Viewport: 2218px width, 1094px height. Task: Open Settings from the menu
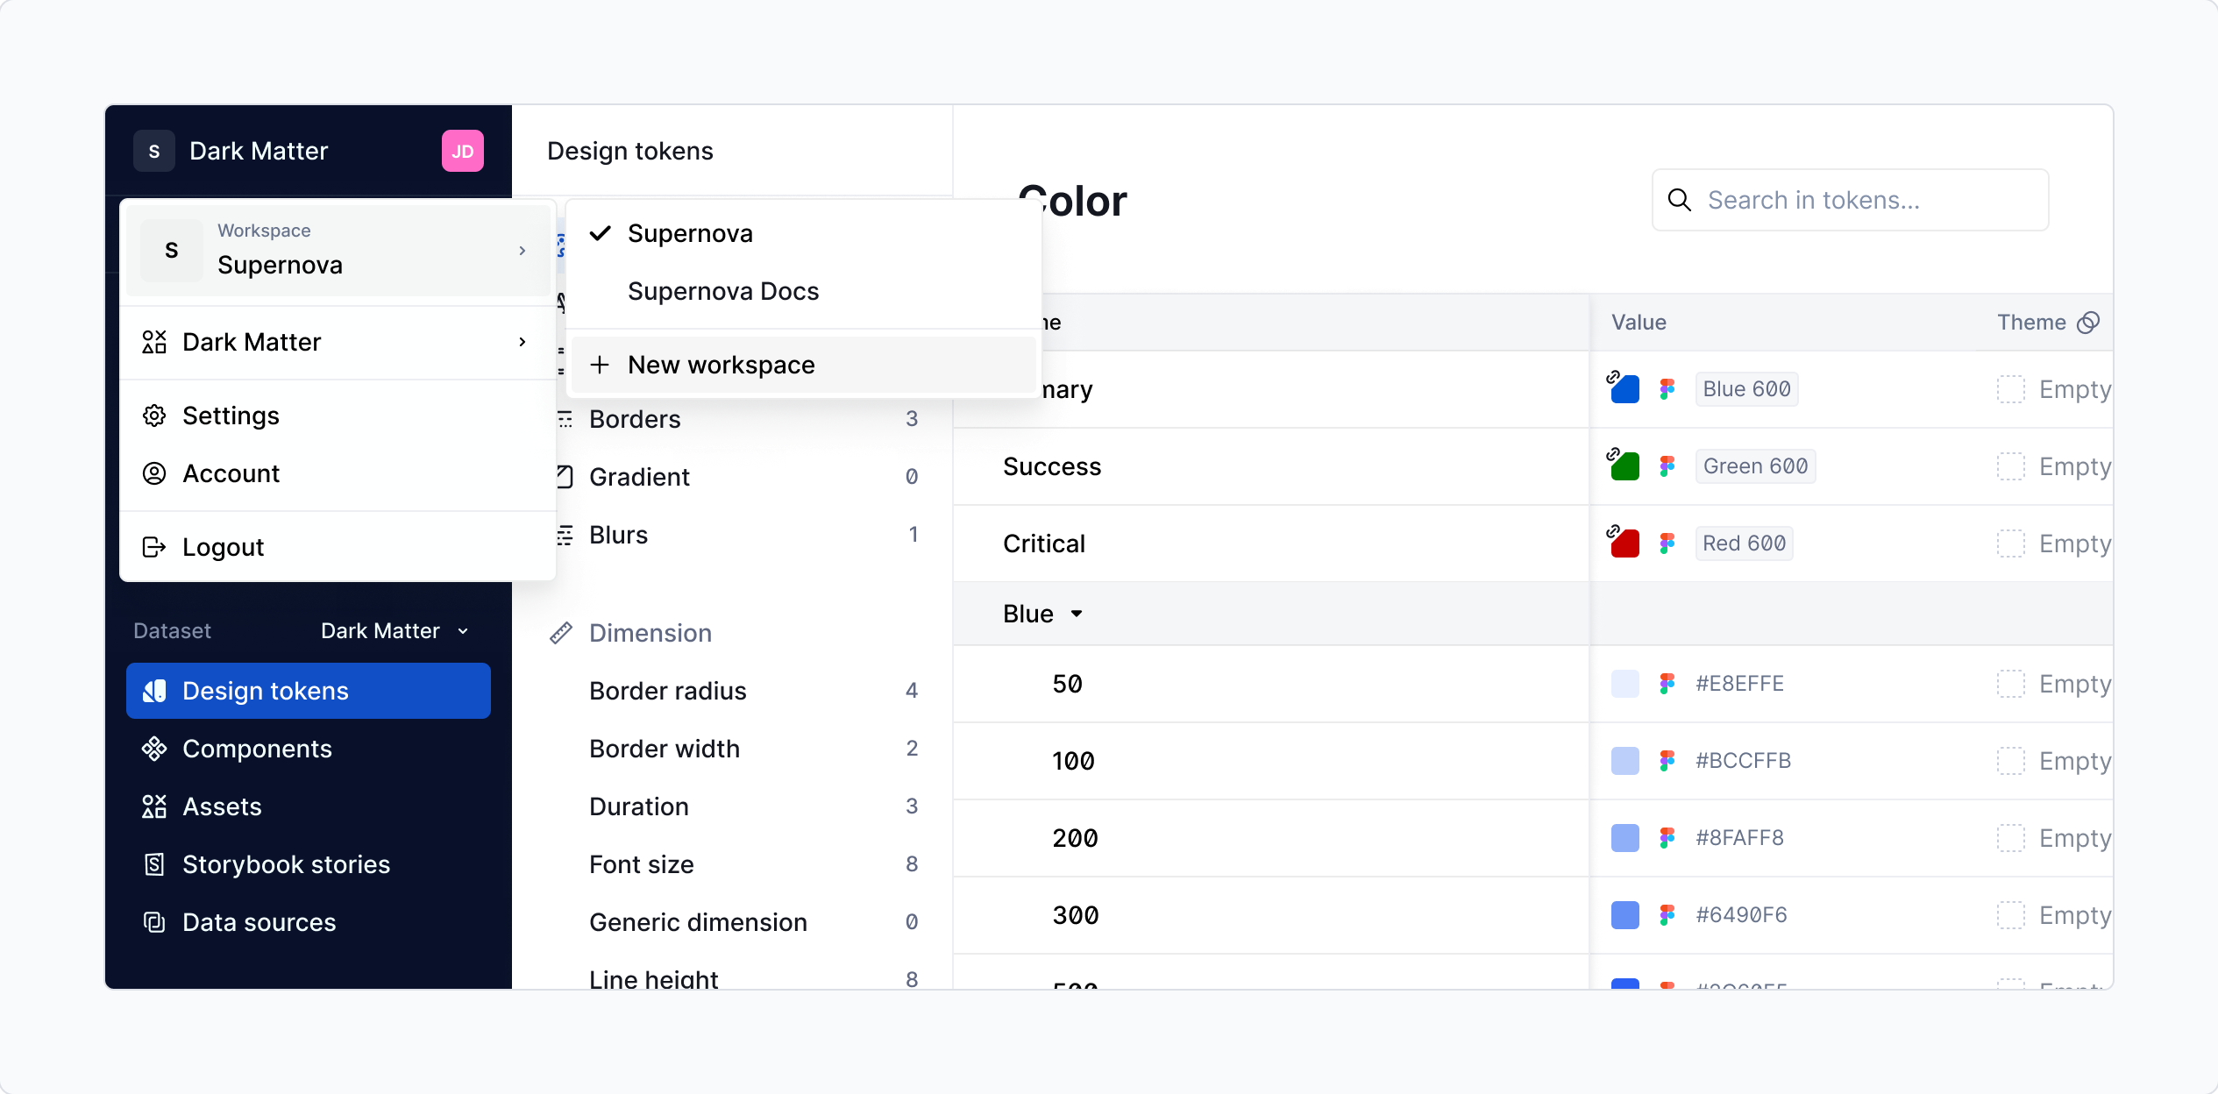(231, 416)
